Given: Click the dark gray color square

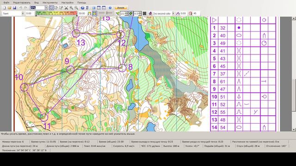Looking at the screenshot, I should point(145,13).
